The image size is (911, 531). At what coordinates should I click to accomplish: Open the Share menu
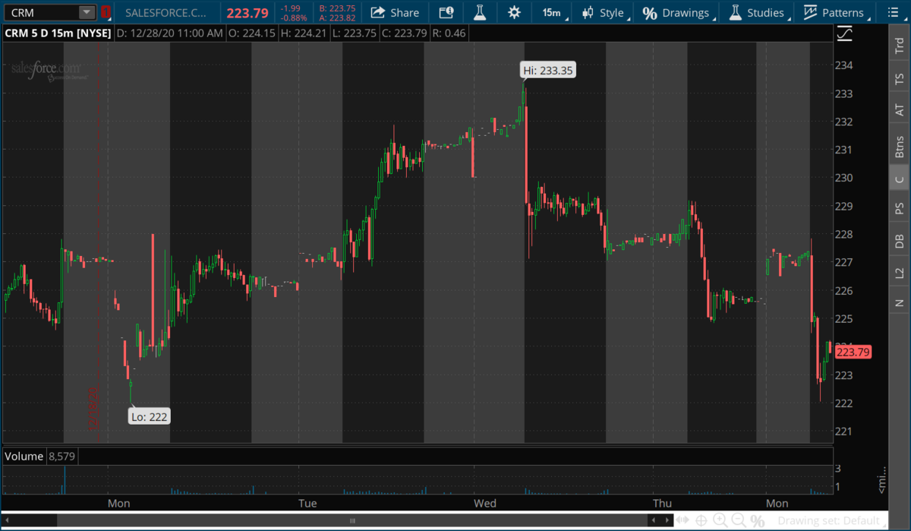pos(395,13)
